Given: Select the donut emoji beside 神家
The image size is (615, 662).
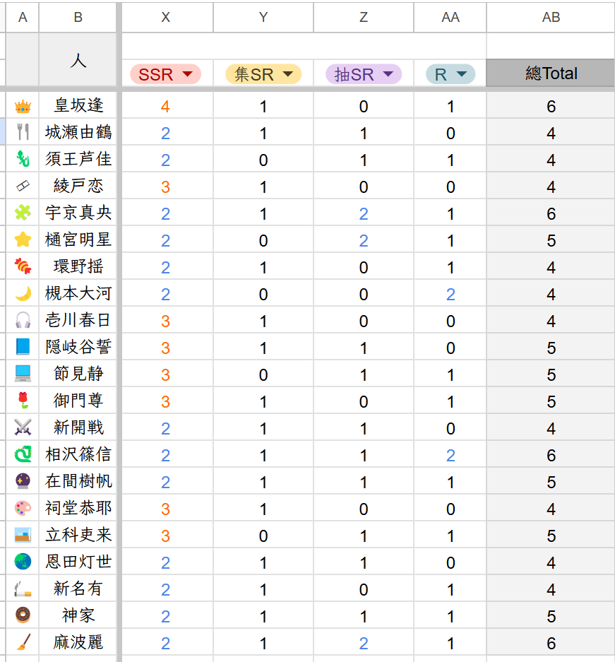Looking at the screenshot, I should click(23, 615).
